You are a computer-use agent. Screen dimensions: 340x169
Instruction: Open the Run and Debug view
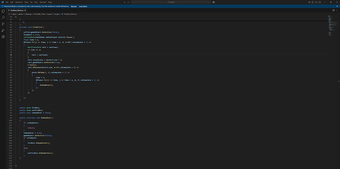tap(3, 30)
